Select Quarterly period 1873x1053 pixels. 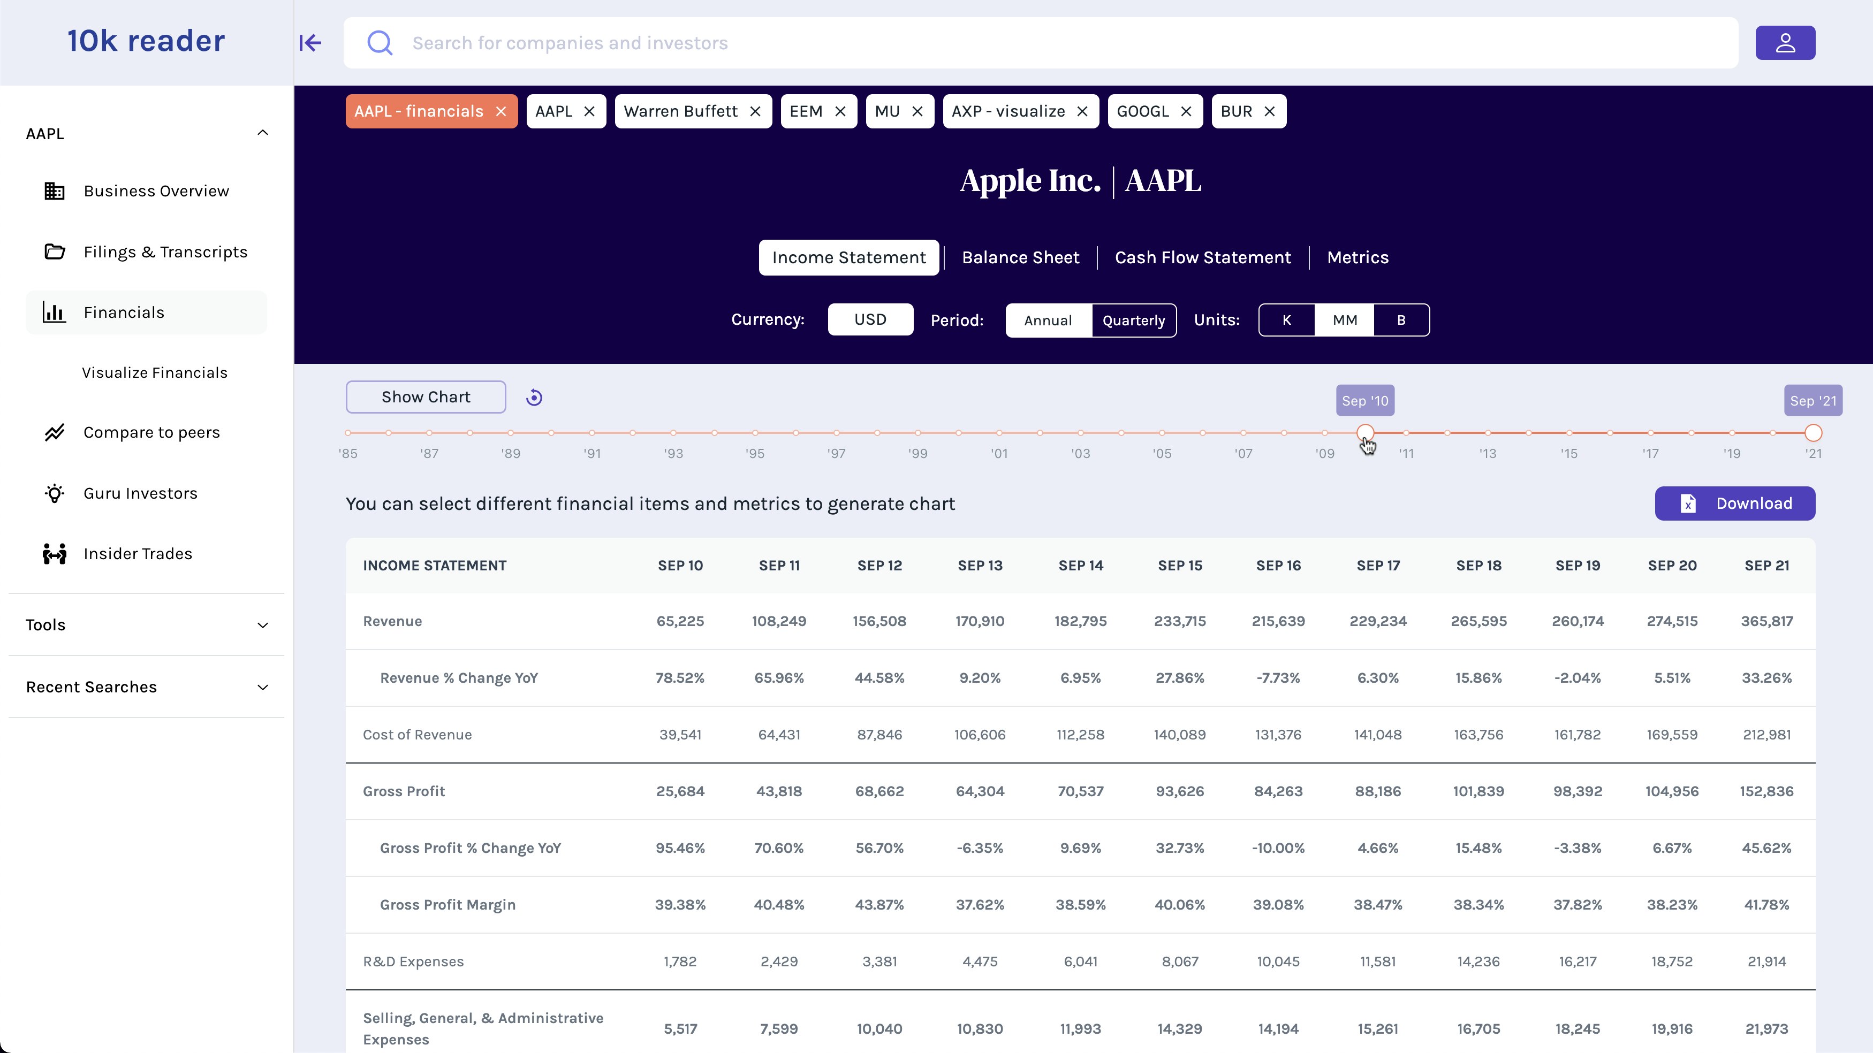pyautogui.click(x=1134, y=321)
